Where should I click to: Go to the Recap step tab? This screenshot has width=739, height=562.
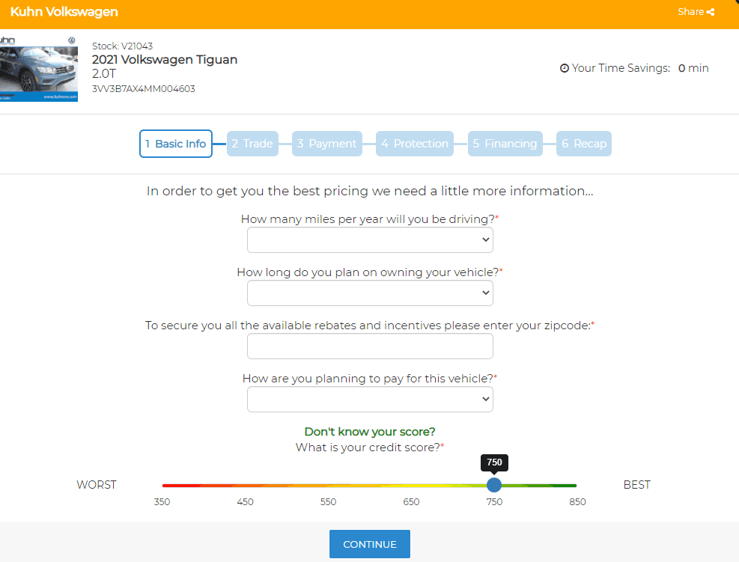click(x=584, y=144)
